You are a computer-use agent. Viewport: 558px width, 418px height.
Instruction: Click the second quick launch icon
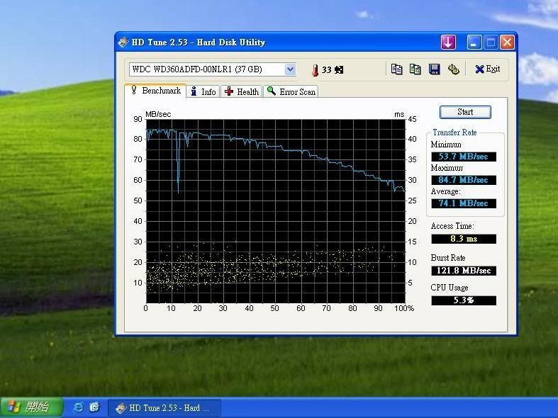click(x=95, y=407)
